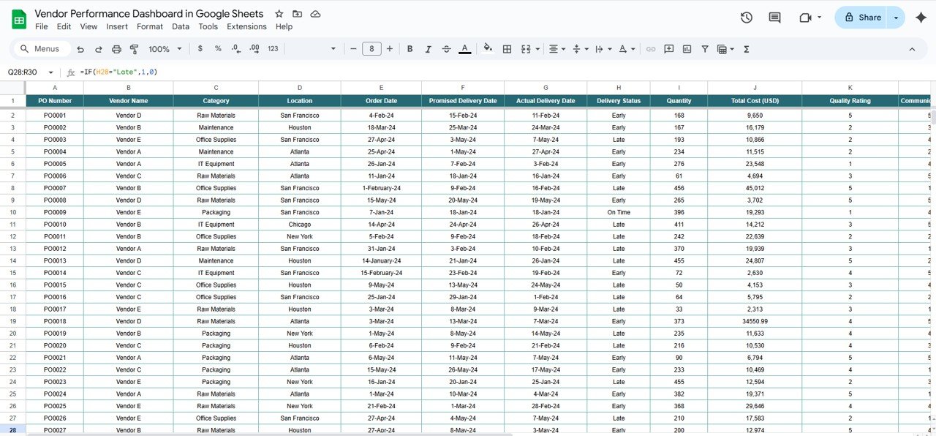Open text wrapping dropdown

(603, 49)
